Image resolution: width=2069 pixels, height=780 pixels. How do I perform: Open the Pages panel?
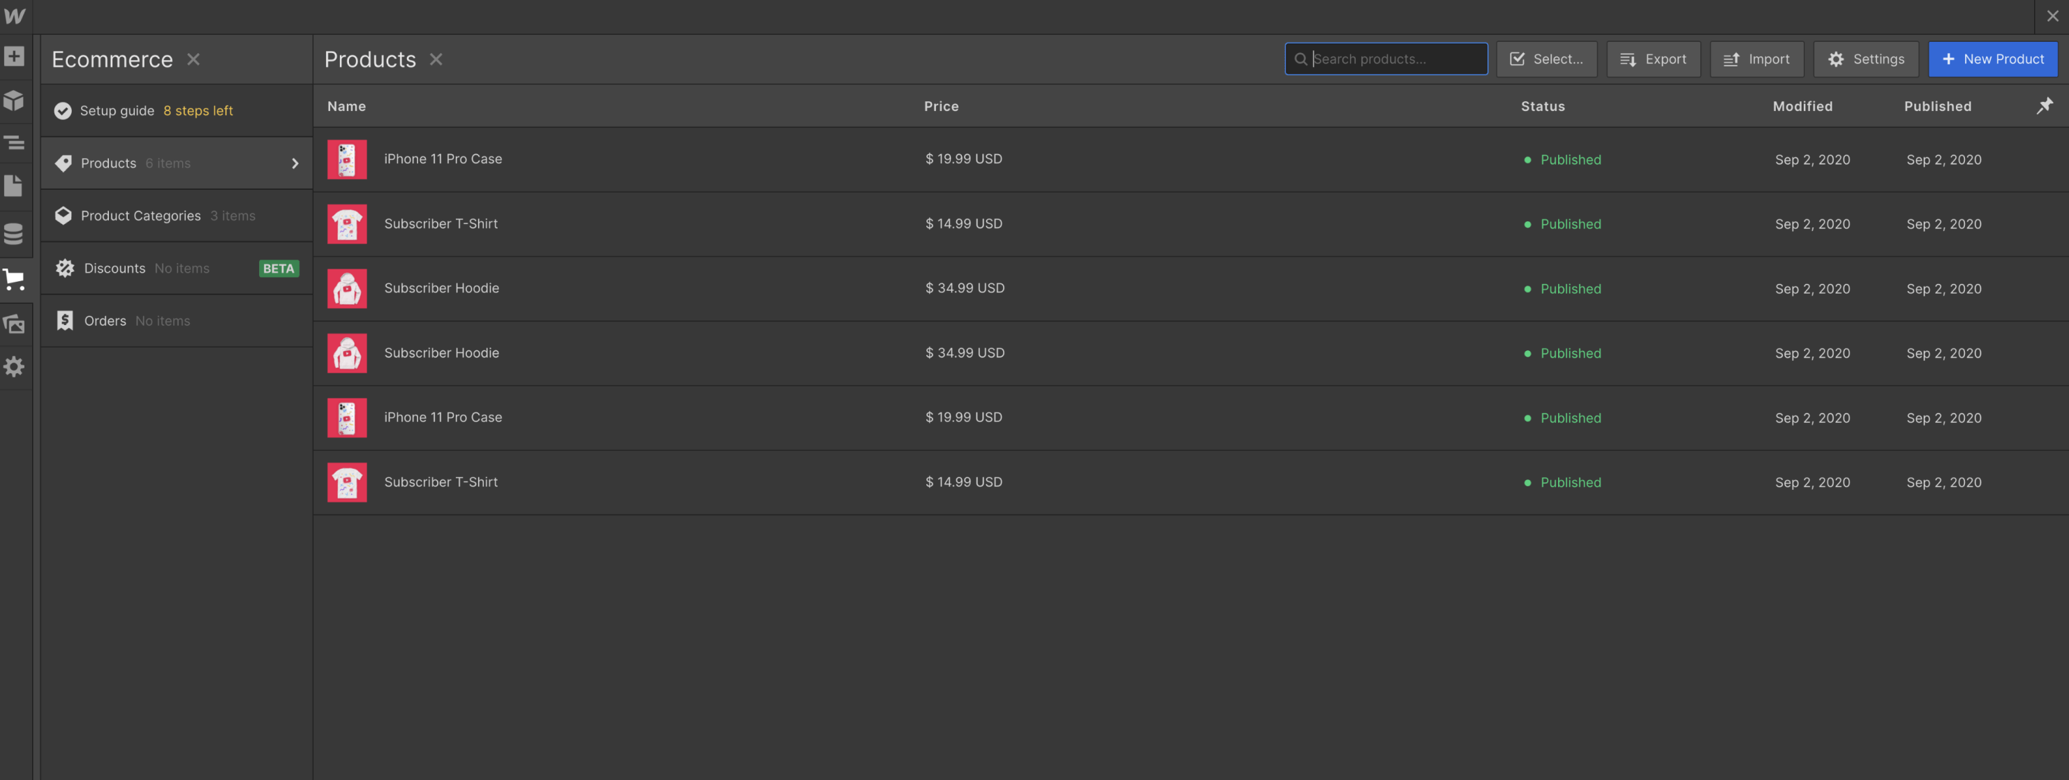point(15,186)
